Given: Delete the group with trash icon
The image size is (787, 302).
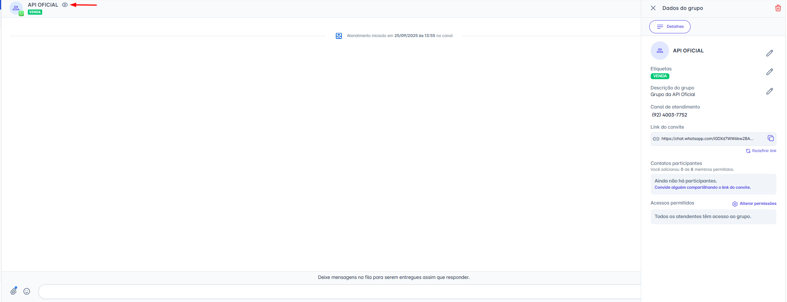Looking at the screenshot, I should click(x=778, y=8).
